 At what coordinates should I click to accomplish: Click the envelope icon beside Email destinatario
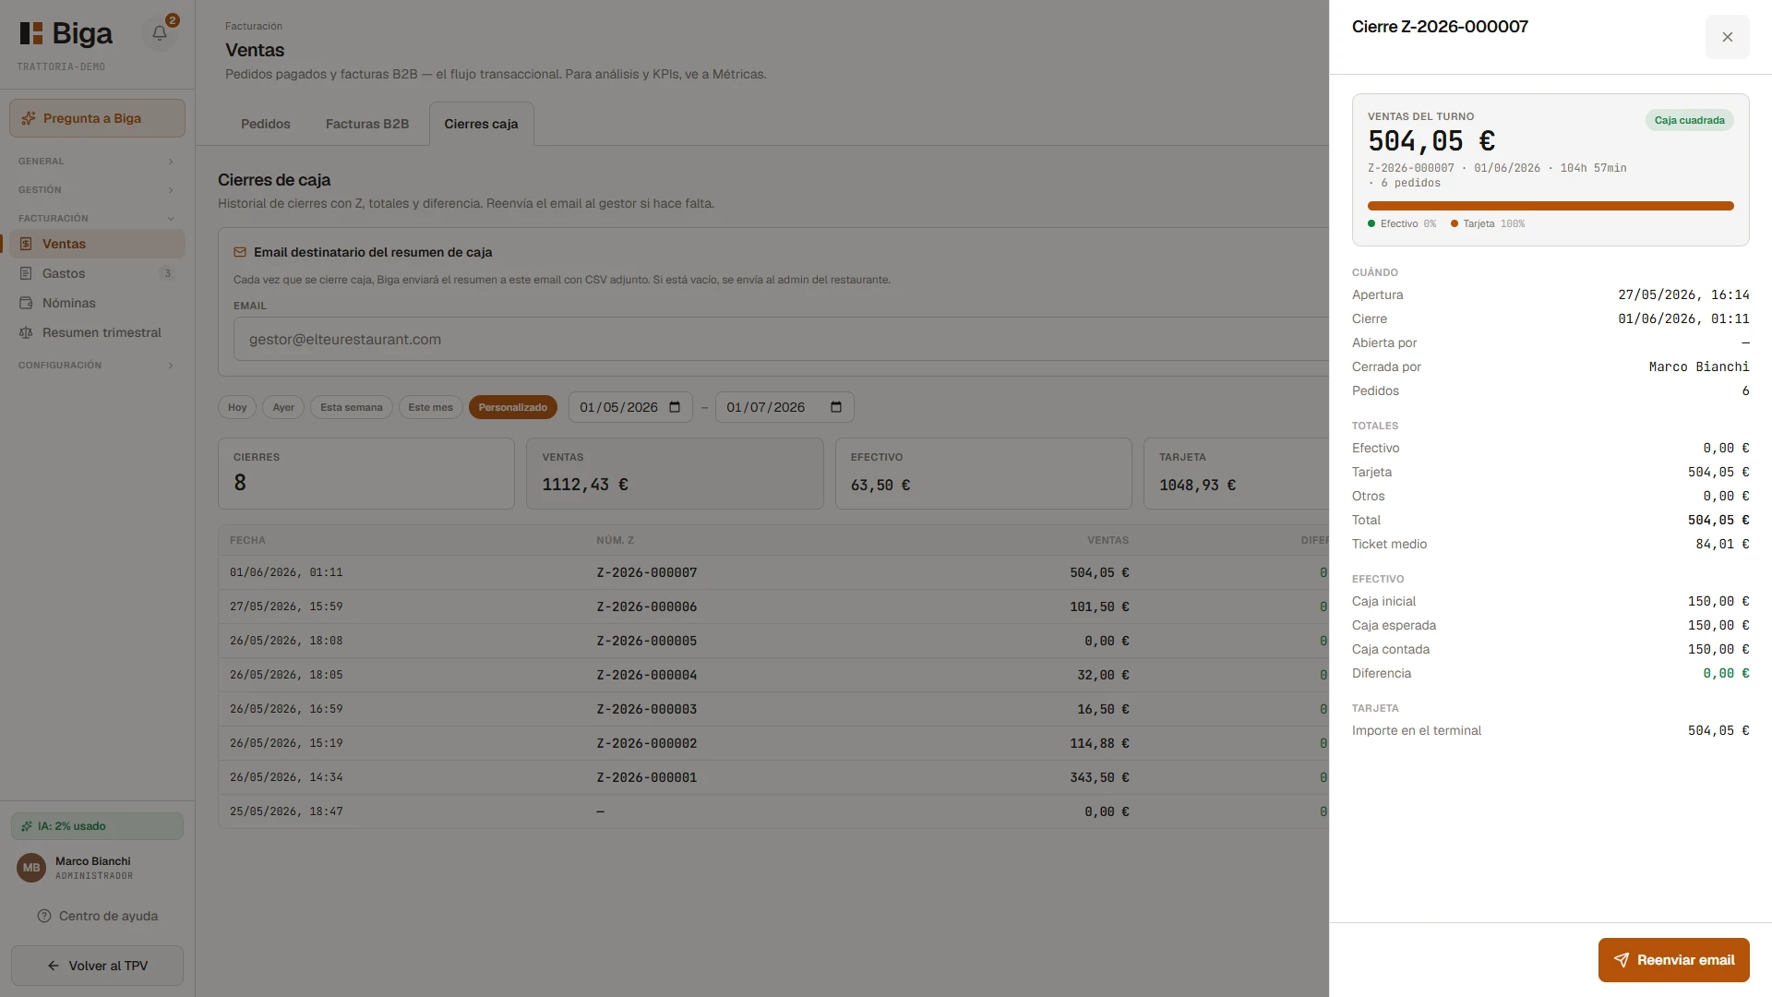(x=240, y=252)
